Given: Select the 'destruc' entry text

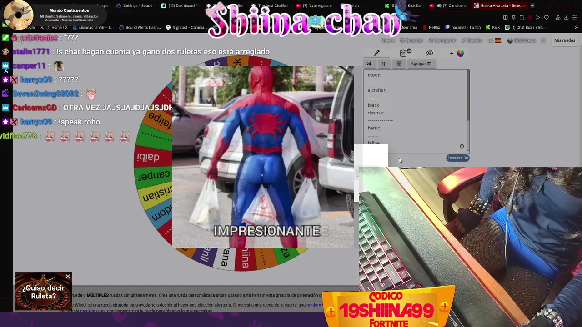Looking at the screenshot, I should (376, 113).
